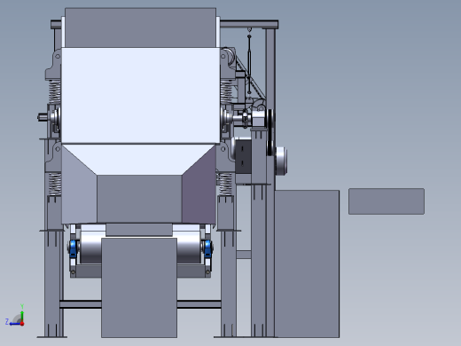Image resolution: width=461 pixels, height=346 pixels.
Task: Select the lower left coil spring
Action: 55,184
